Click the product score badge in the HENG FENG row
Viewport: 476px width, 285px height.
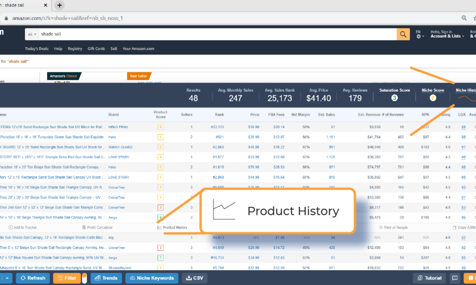161,127
